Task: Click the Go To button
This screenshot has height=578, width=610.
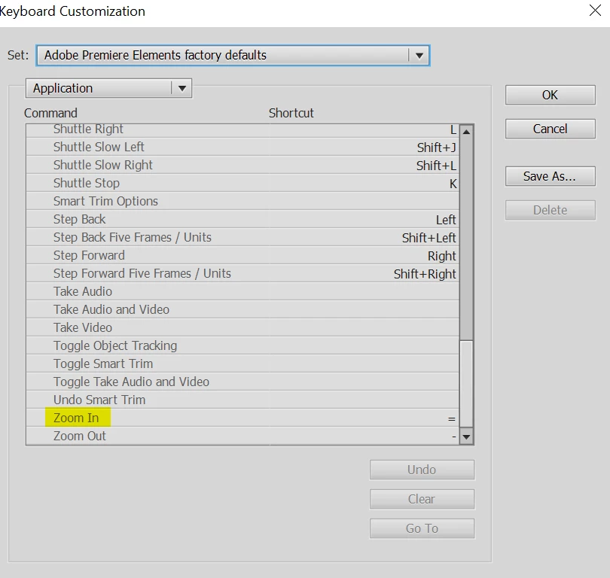Action: coord(422,528)
